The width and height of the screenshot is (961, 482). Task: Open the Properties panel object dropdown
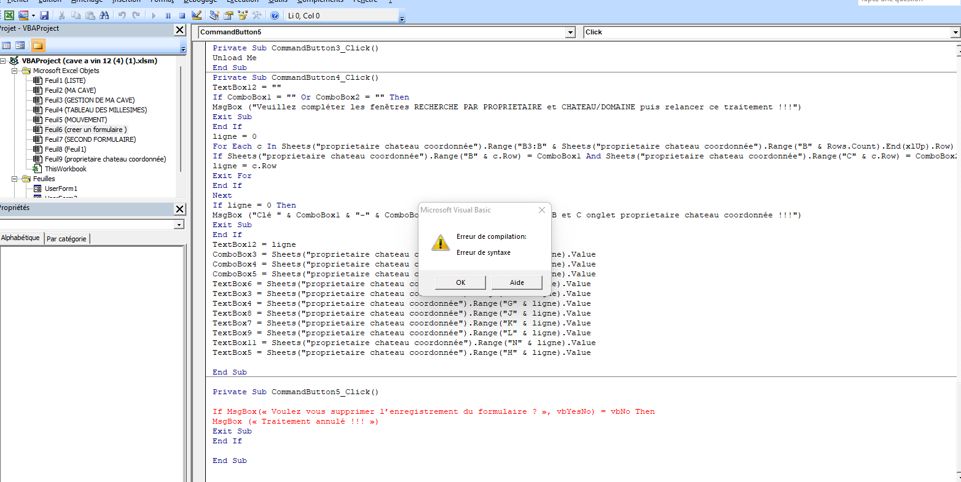click(179, 225)
